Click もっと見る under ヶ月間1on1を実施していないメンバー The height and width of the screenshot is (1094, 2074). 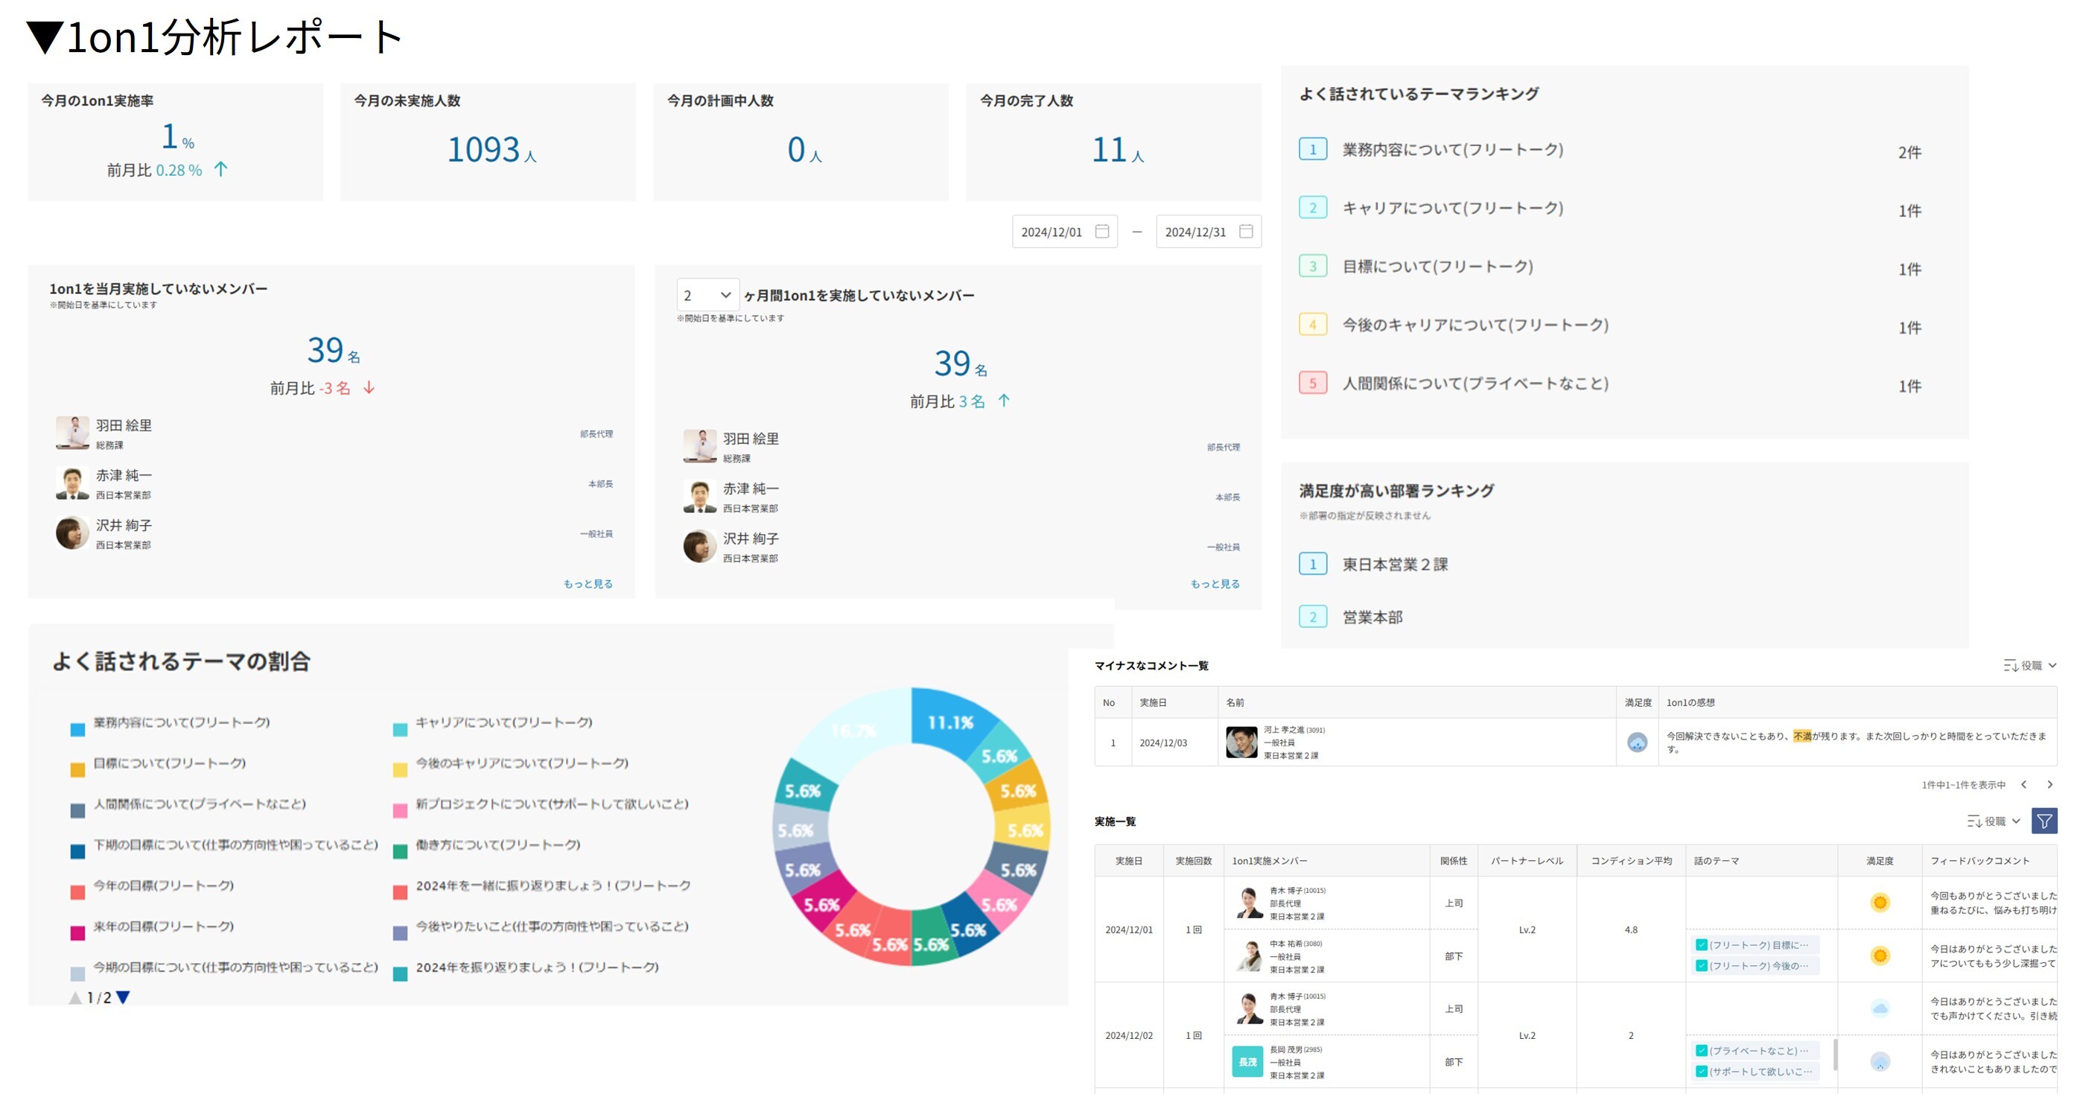click(1214, 584)
